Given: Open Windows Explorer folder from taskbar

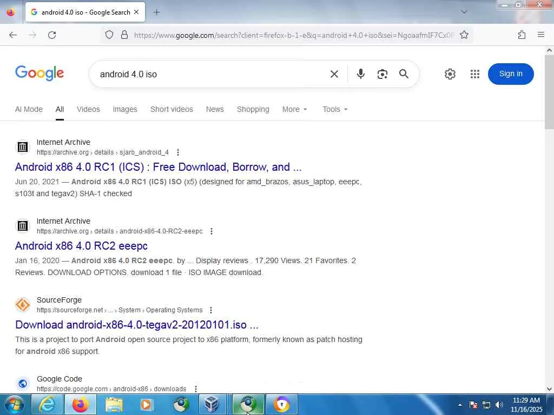Looking at the screenshot, I should [x=114, y=404].
